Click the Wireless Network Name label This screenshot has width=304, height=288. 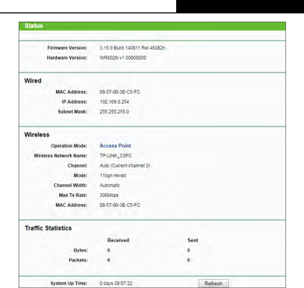pos(60,156)
